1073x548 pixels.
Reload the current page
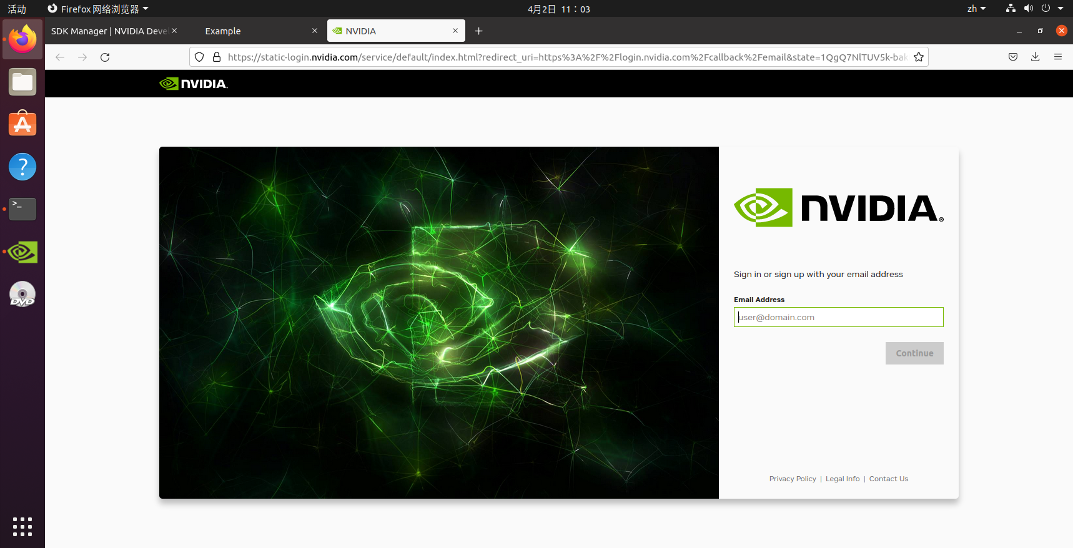click(105, 57)
